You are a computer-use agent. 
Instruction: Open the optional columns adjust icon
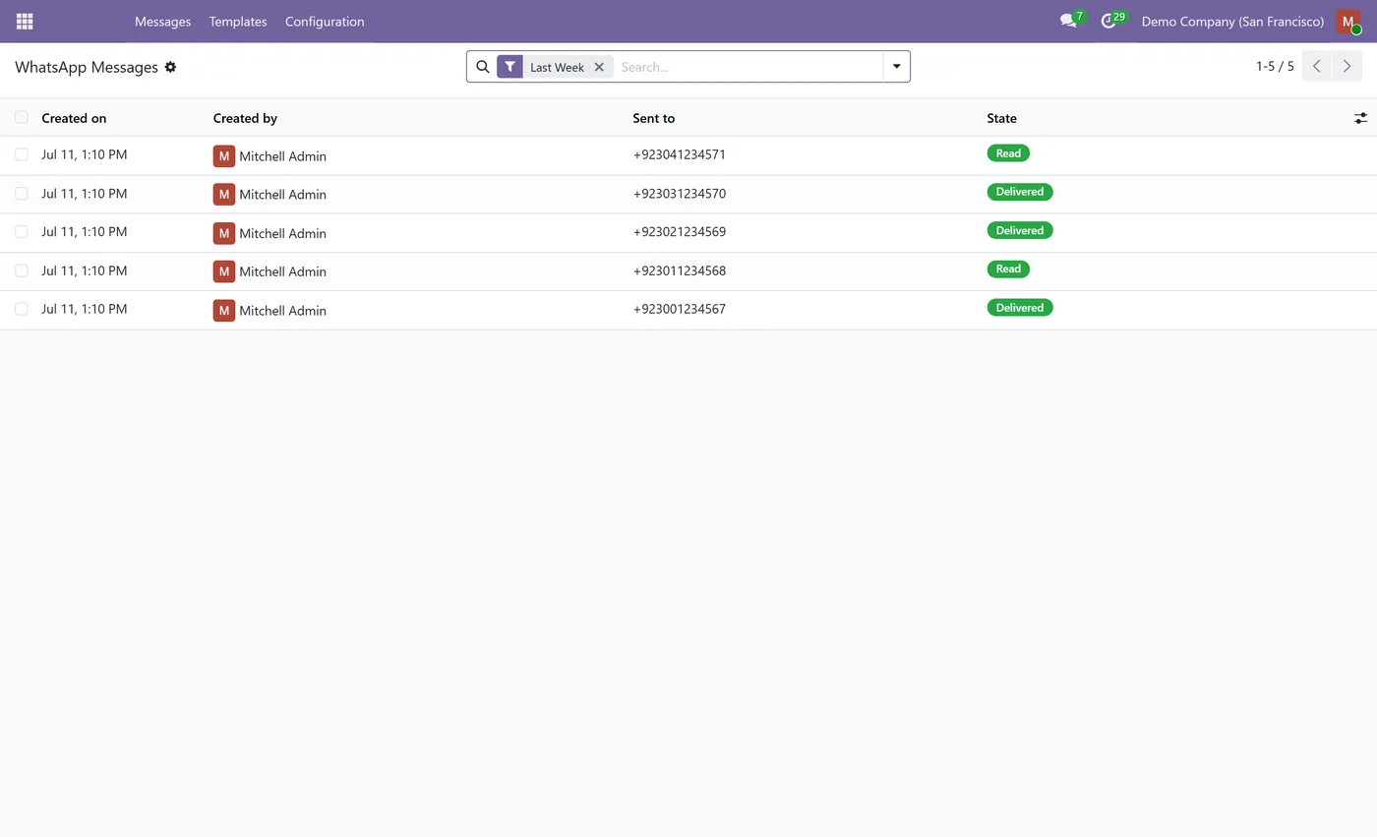tap(1360, 118)
